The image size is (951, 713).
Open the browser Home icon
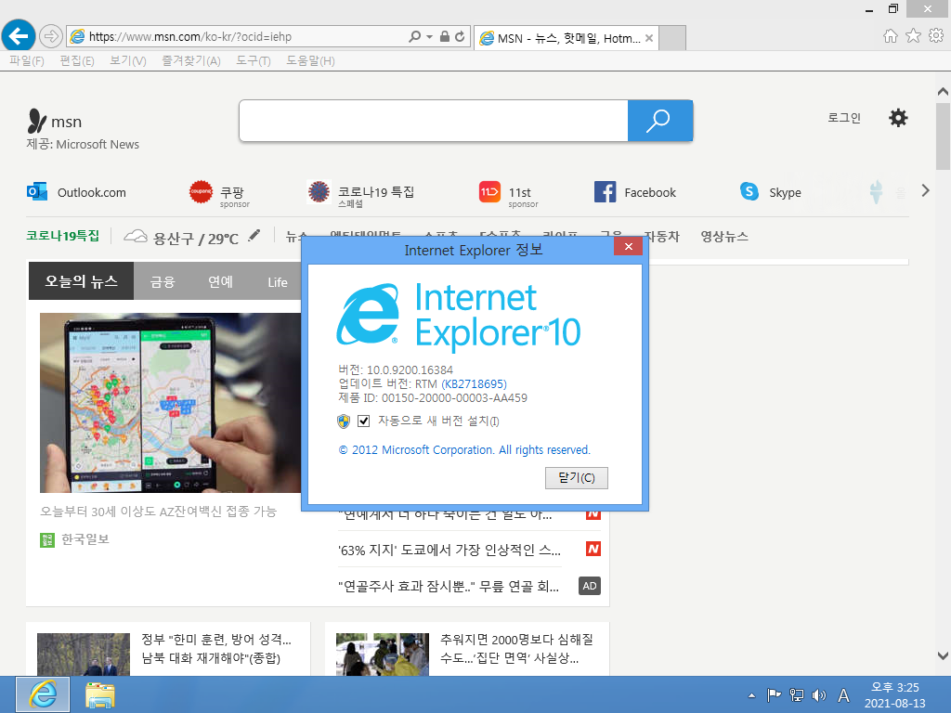point(891,36)
